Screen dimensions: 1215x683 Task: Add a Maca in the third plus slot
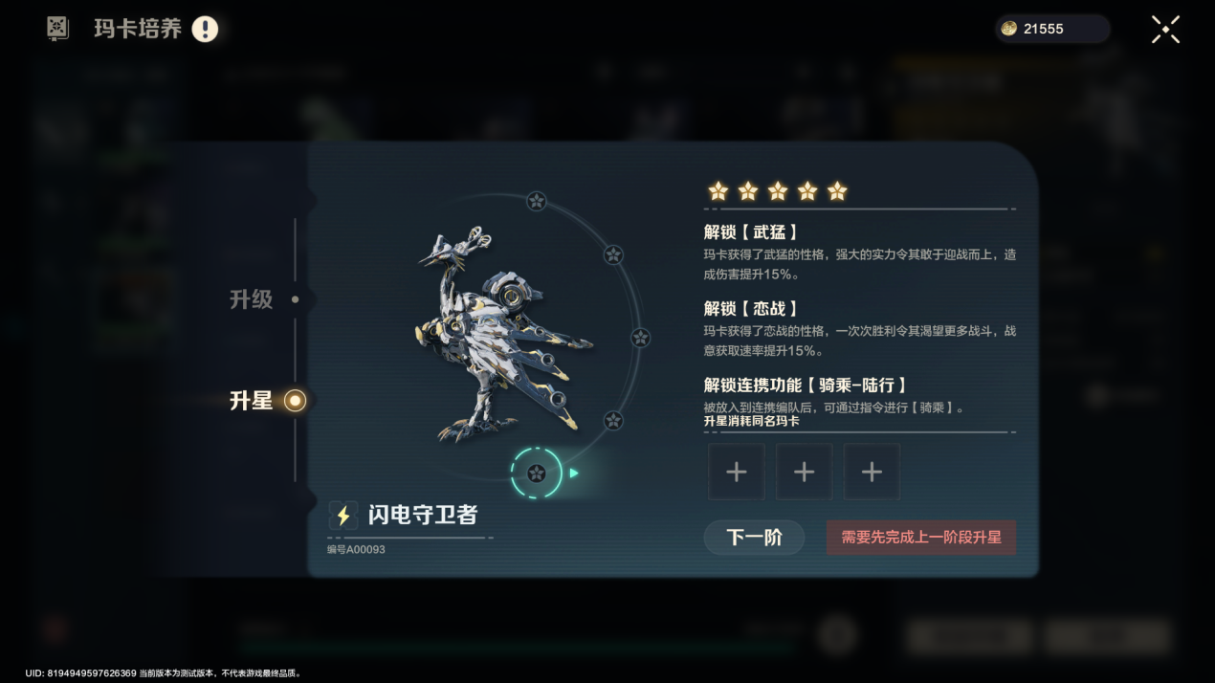(x=872, y=472)
